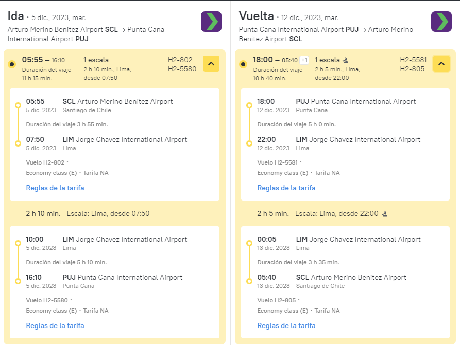The height and width of the screenshot is (345, 460).
Task: Click the SCL 05:40 arrival timeline marker
Action: pyautogui.click(x=249, y=281)
